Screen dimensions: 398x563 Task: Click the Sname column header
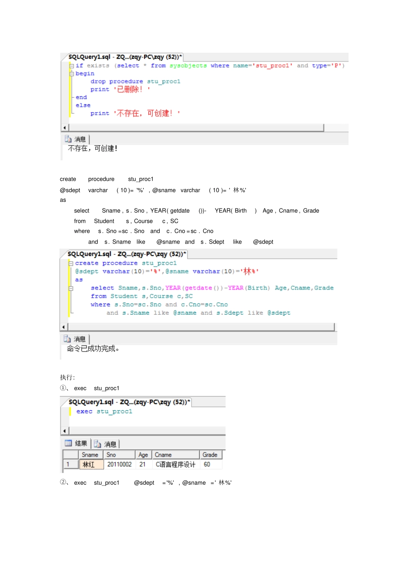(90, 455)
